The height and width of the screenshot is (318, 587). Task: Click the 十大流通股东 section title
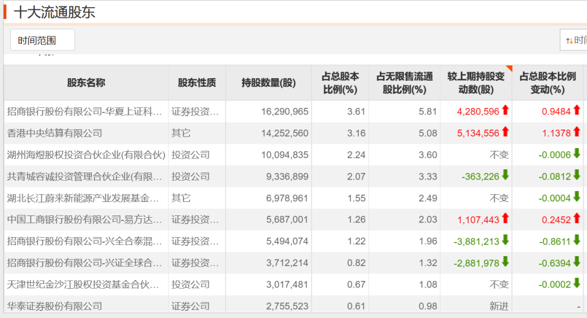tap(54, 12)
